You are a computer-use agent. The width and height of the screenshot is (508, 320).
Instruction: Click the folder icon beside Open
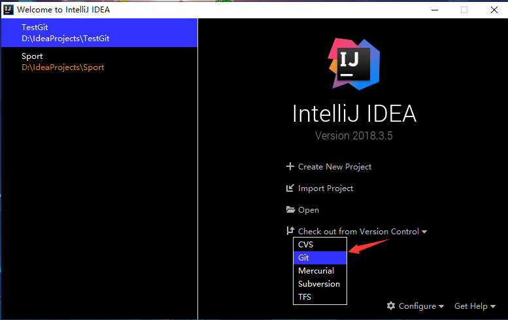[290, 209]
